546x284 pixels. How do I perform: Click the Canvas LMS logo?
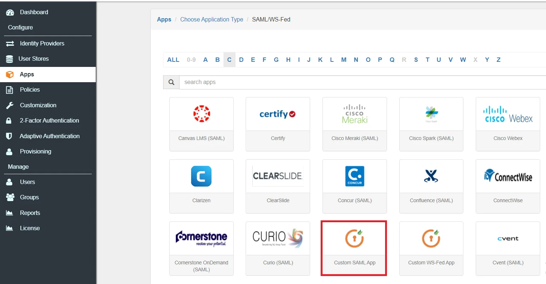[201, 114]
